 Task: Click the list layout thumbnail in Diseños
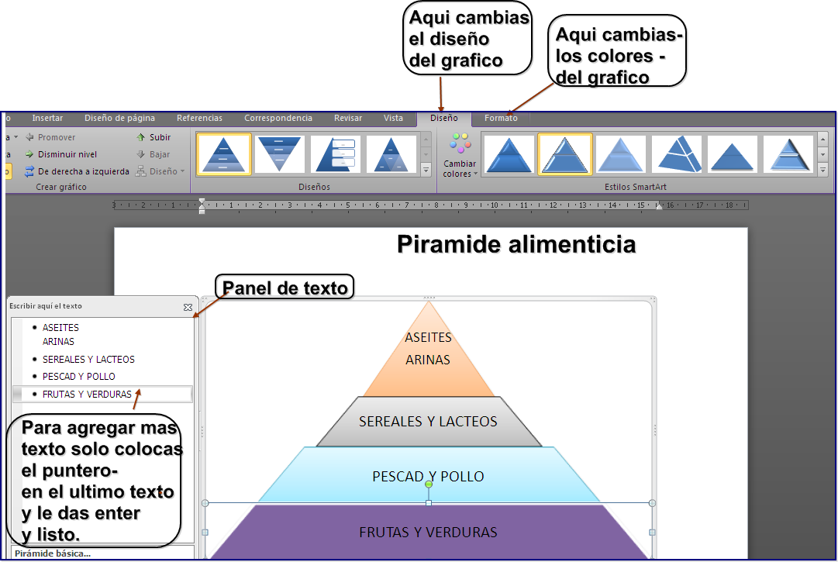coord(335,153)
